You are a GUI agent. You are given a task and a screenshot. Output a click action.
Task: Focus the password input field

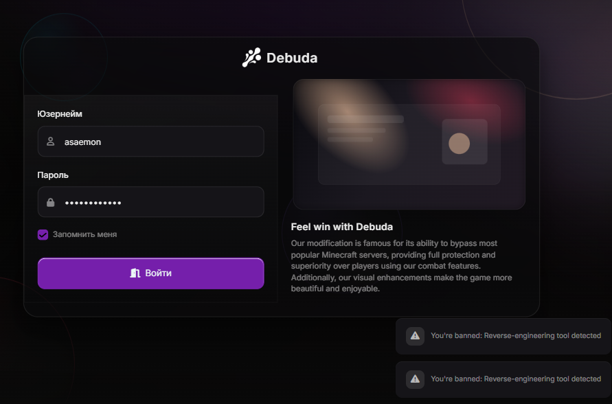(158, 203)
